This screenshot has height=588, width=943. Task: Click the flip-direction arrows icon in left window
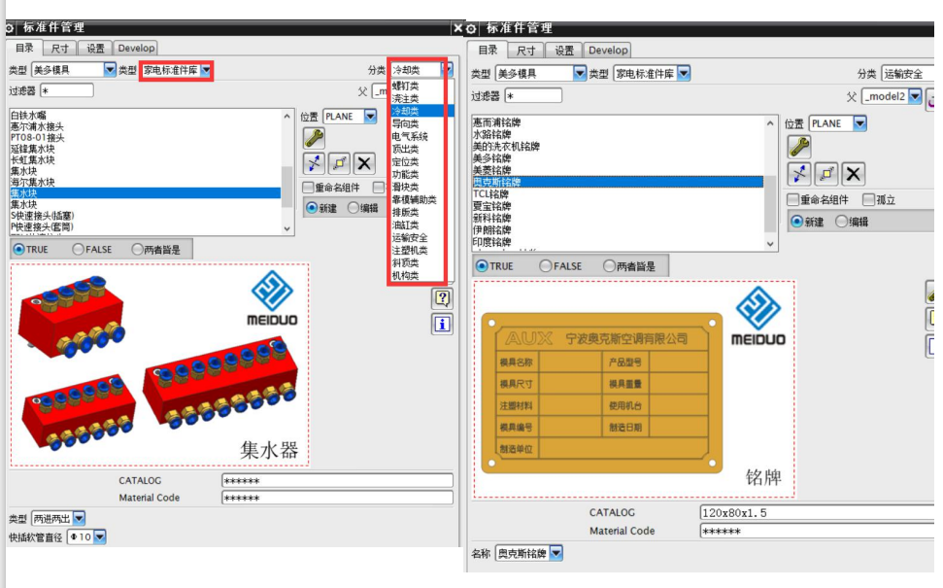[314, 163]
